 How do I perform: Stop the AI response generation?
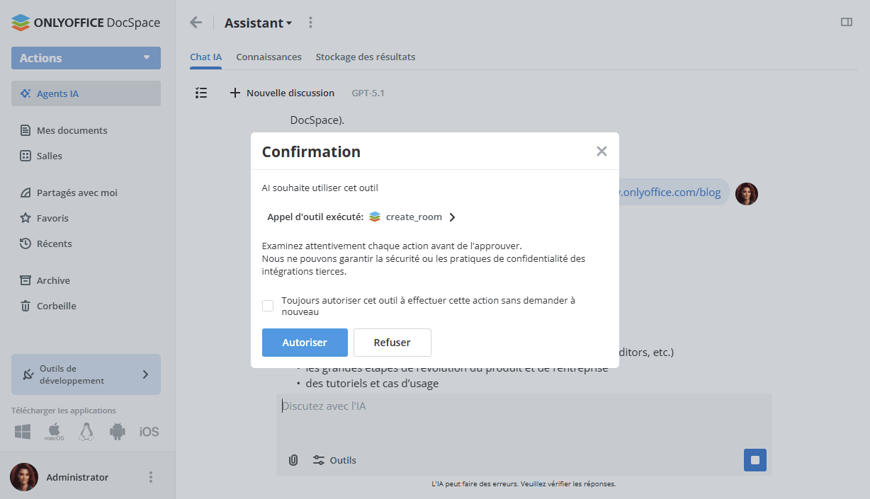(x=755, y=459)
